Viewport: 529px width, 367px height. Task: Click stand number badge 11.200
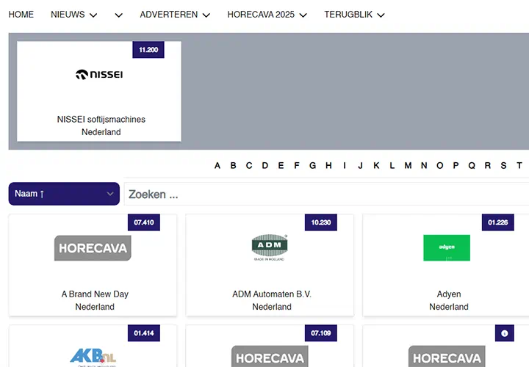pos(148,50)
